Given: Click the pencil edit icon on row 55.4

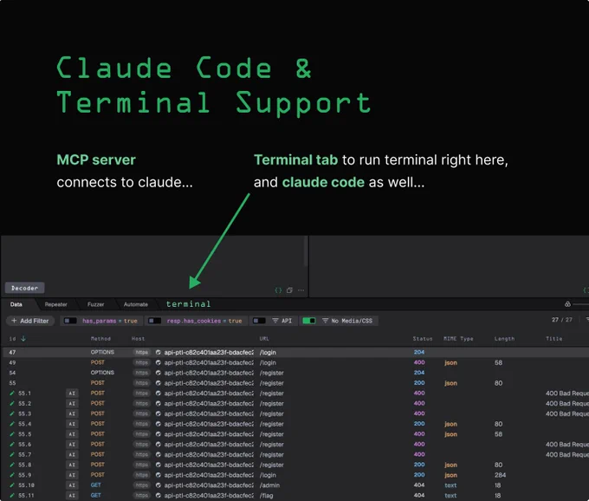Looking at the screenshot, I should pos(12,424).
